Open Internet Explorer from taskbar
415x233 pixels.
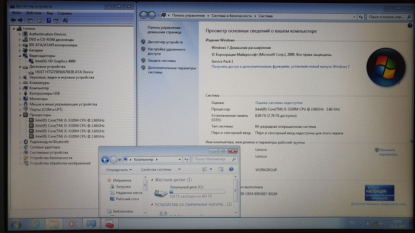click(35, 224)
